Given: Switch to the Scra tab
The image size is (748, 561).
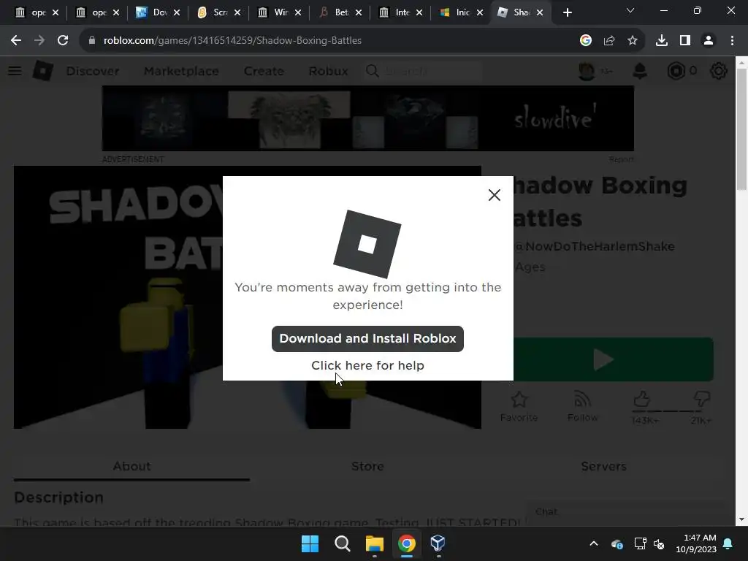Looking at the screenshot, I should 219,12.
